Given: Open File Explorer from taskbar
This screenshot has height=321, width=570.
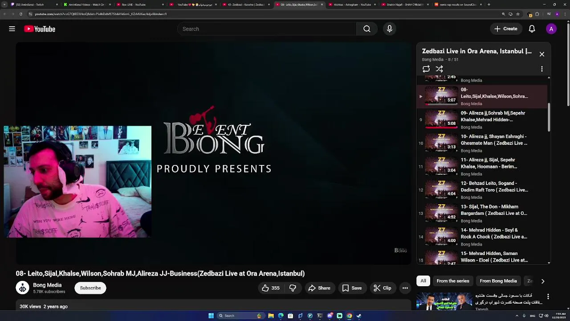Looking at the screenshot, I should point(271,316).
